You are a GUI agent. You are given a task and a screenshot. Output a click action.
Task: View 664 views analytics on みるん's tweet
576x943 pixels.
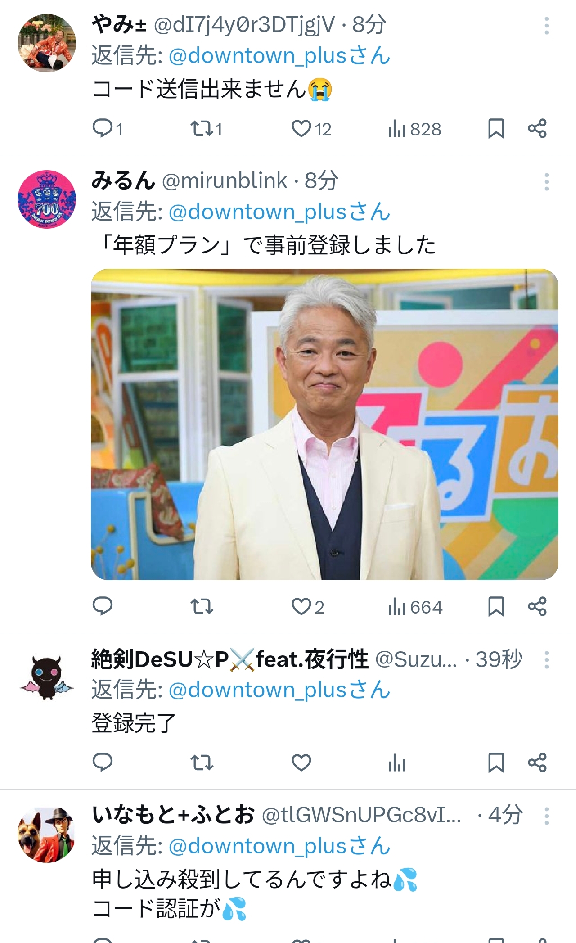[415, 607]
